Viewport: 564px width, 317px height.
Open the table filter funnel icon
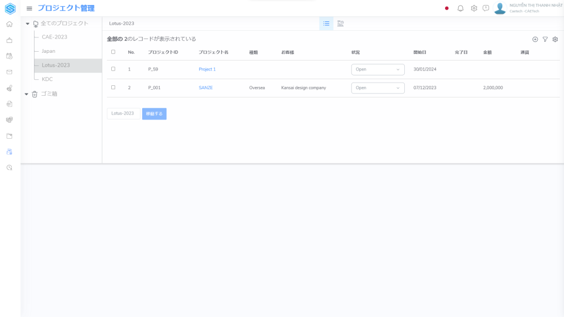[545, 39]
